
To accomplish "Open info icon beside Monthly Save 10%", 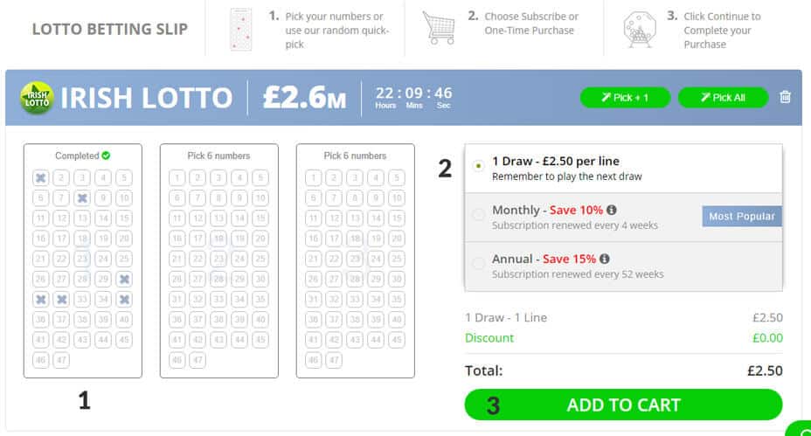I will tap(612, 211).
